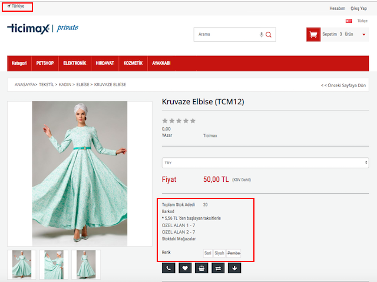Click the basket icon below color options

[202, 268]
